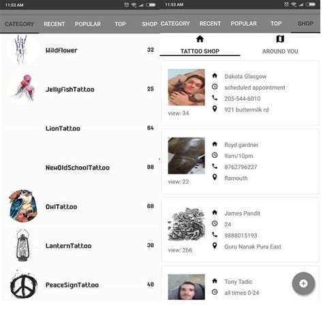
Task: Select the LanternTattoo category
Action: point(80,246)
